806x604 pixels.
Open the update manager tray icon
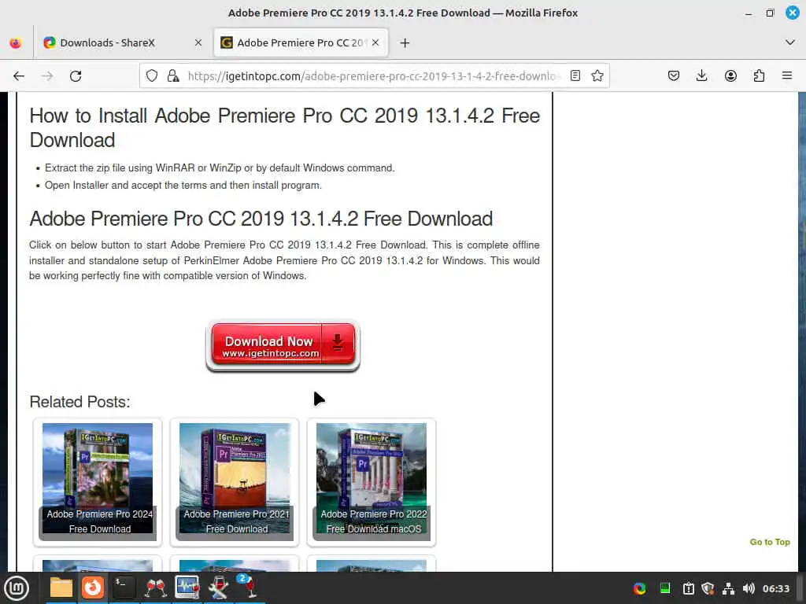pyautogui.click(x=688, y=588)
